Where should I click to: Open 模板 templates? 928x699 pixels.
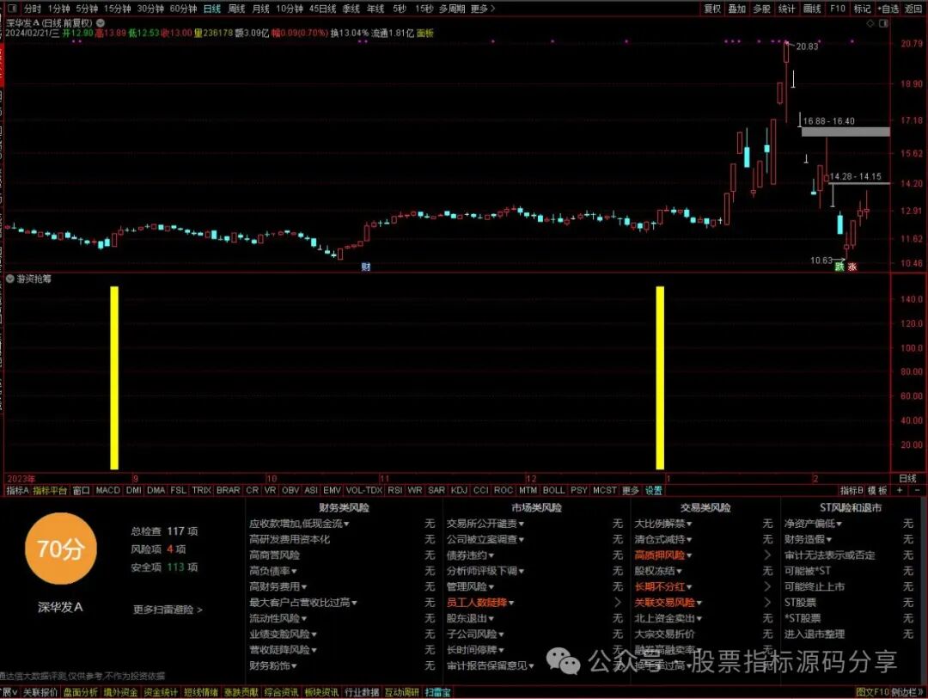pos(877,490)
